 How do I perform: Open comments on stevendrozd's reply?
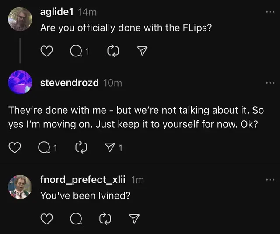(x=45, y=148)
